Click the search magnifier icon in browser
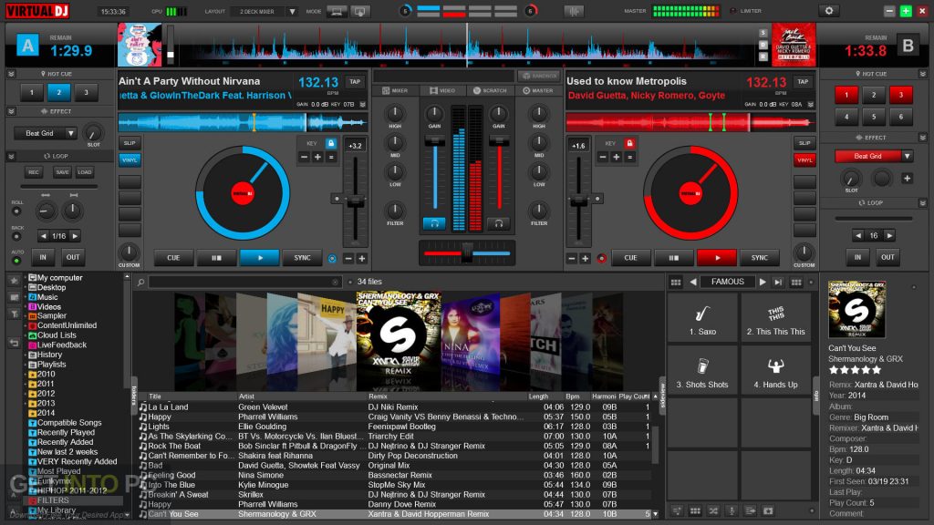This screenshot has width=934, height=525. click(x=141, y=283)
